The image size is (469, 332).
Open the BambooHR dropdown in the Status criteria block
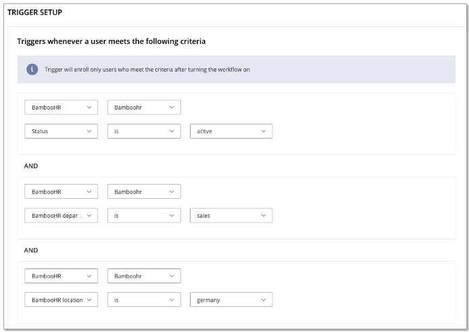61,108
